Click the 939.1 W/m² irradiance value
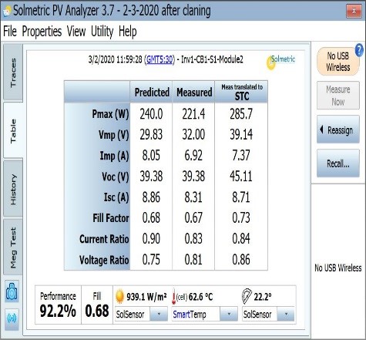This screenshot has height=340, width=366. 146,297
